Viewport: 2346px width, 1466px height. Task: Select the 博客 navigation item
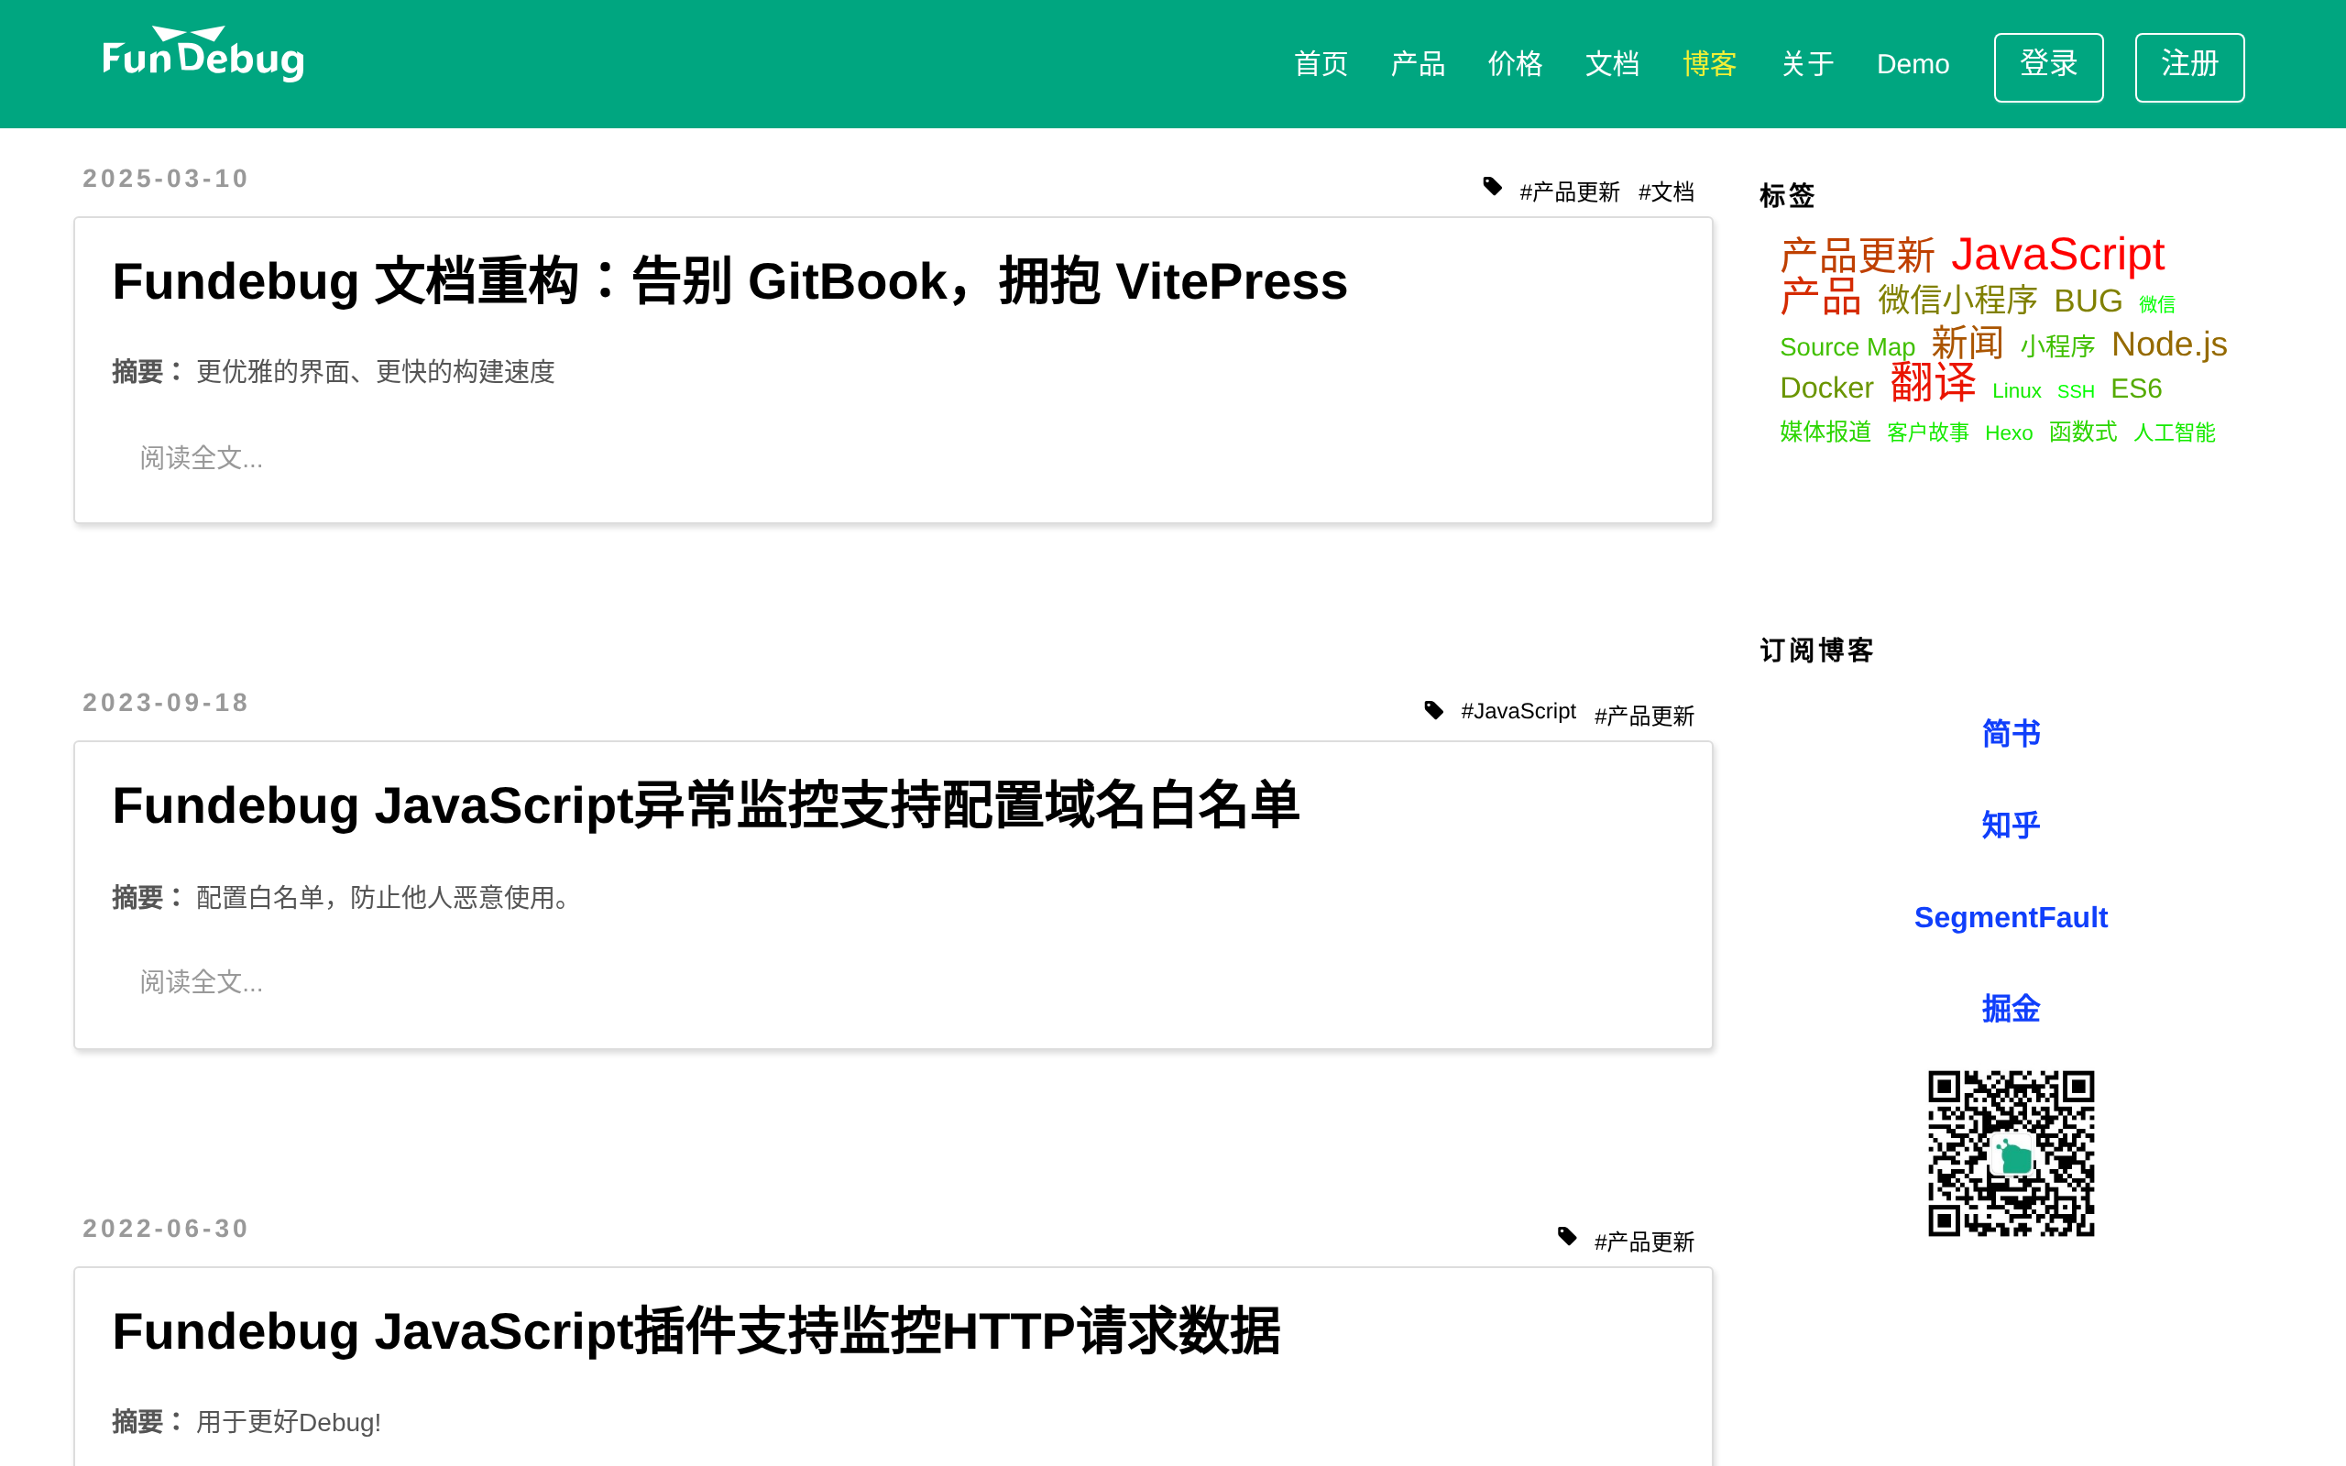click(1709, 64)
